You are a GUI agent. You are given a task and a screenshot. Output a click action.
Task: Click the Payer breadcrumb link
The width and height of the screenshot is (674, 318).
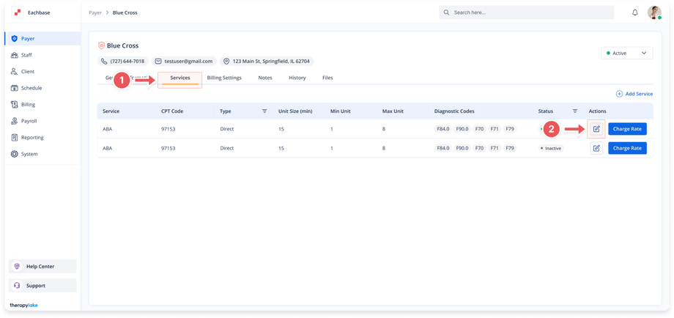coord(95,13)
